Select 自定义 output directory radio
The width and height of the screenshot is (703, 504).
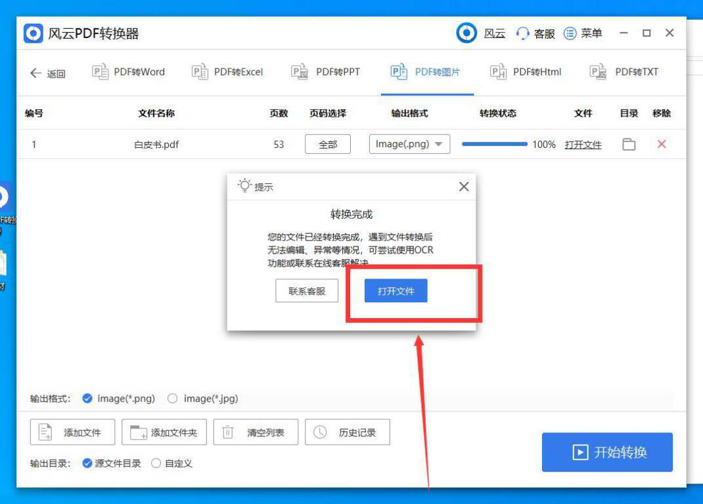point(156,463)
